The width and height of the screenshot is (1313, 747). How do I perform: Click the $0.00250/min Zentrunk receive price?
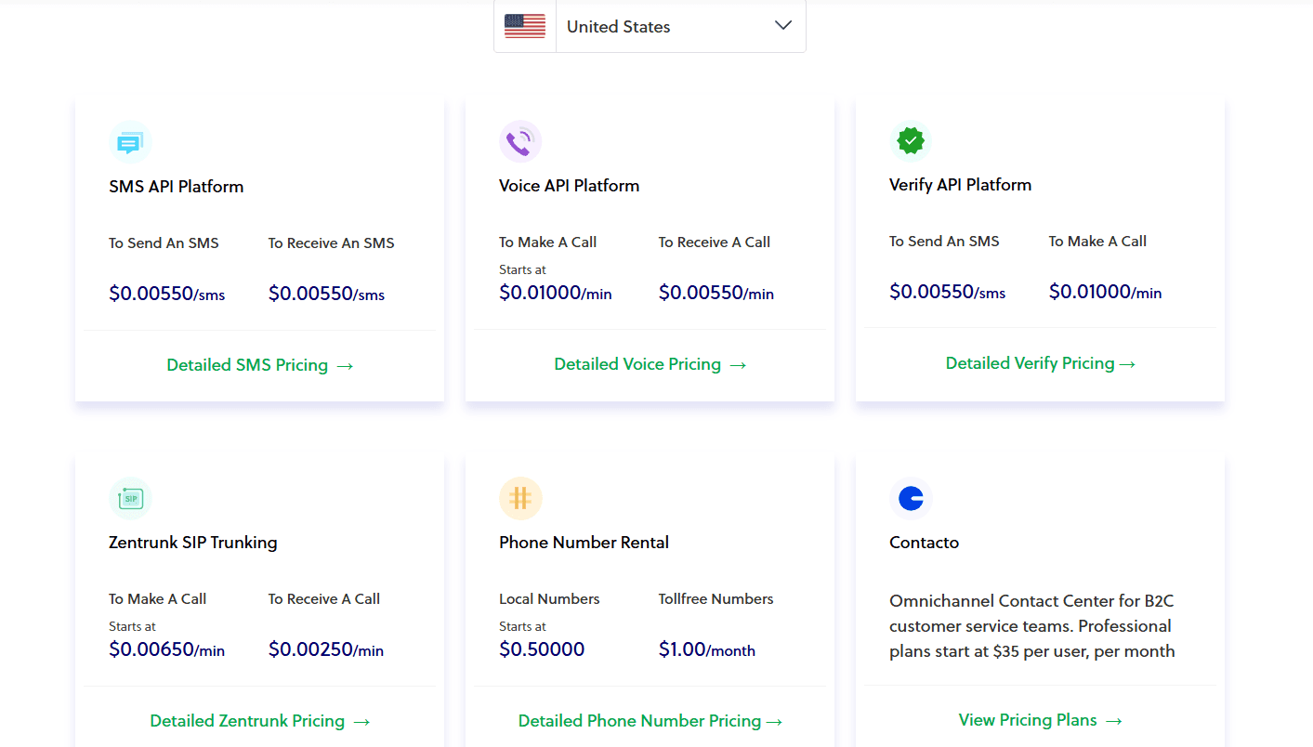click(326, 650)
